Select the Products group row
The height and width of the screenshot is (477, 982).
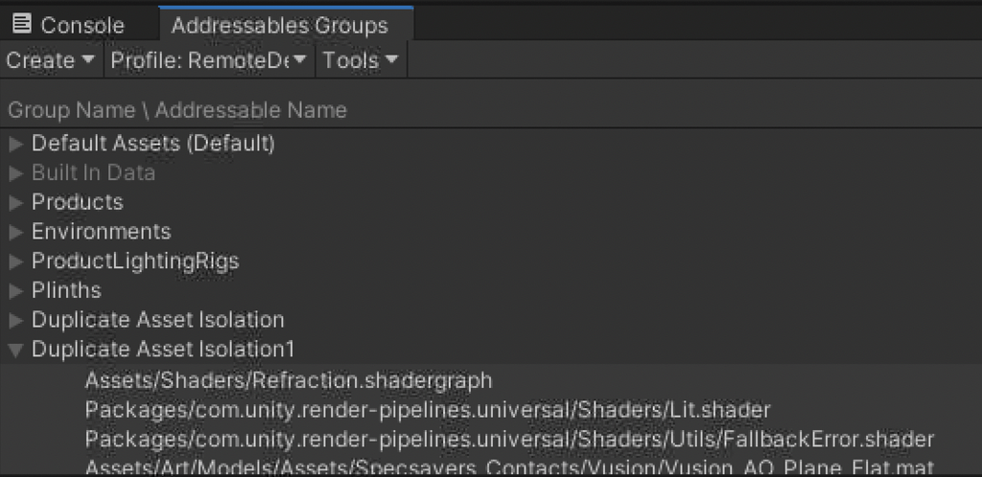(x=78, y=203)
